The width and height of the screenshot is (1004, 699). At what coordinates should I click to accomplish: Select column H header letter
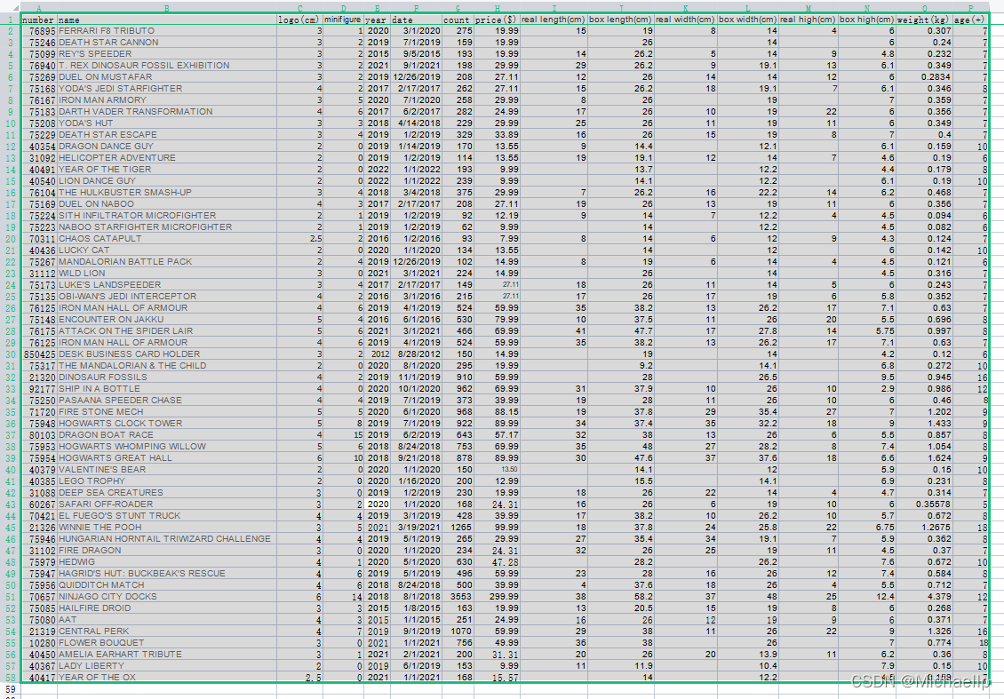(497, 8)
